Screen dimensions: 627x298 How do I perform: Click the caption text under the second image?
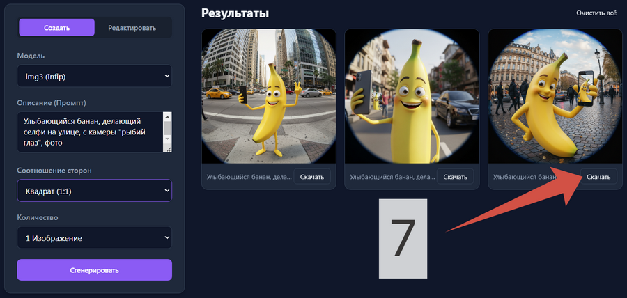390,177
